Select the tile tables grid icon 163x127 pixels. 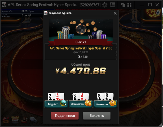[x=129, y=5]
